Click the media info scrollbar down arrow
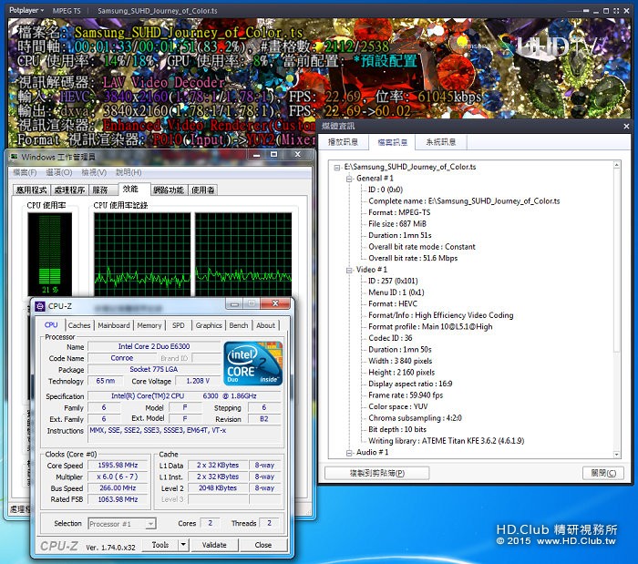The image size is (638, 564). [617, 455]
